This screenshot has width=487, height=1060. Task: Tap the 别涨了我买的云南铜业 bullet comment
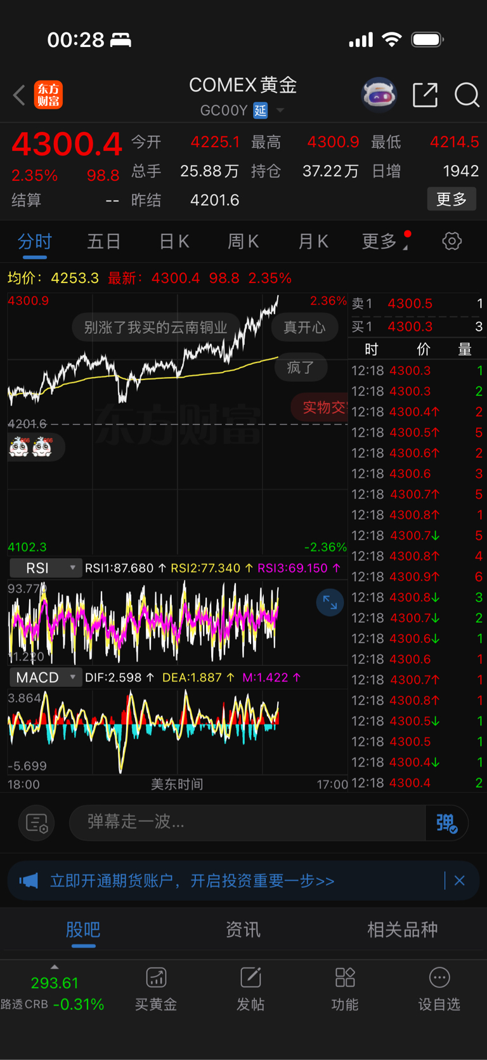155,328
